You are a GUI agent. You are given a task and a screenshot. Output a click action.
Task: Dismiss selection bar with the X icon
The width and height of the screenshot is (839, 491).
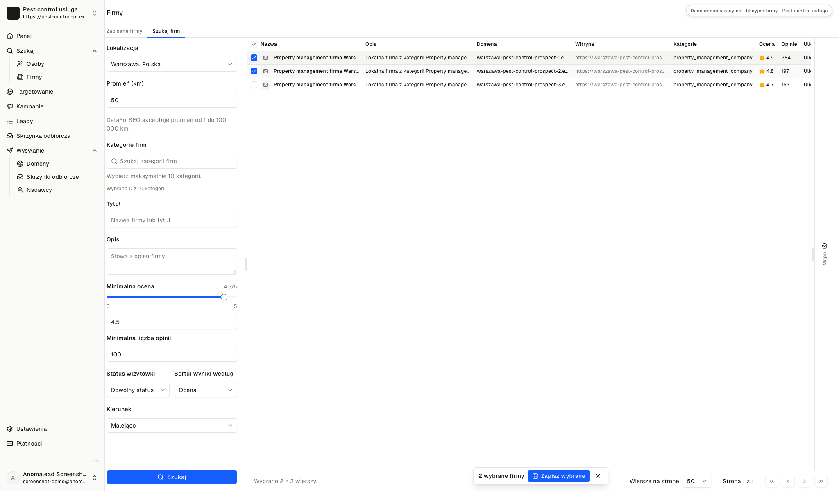tap(598, 476)
